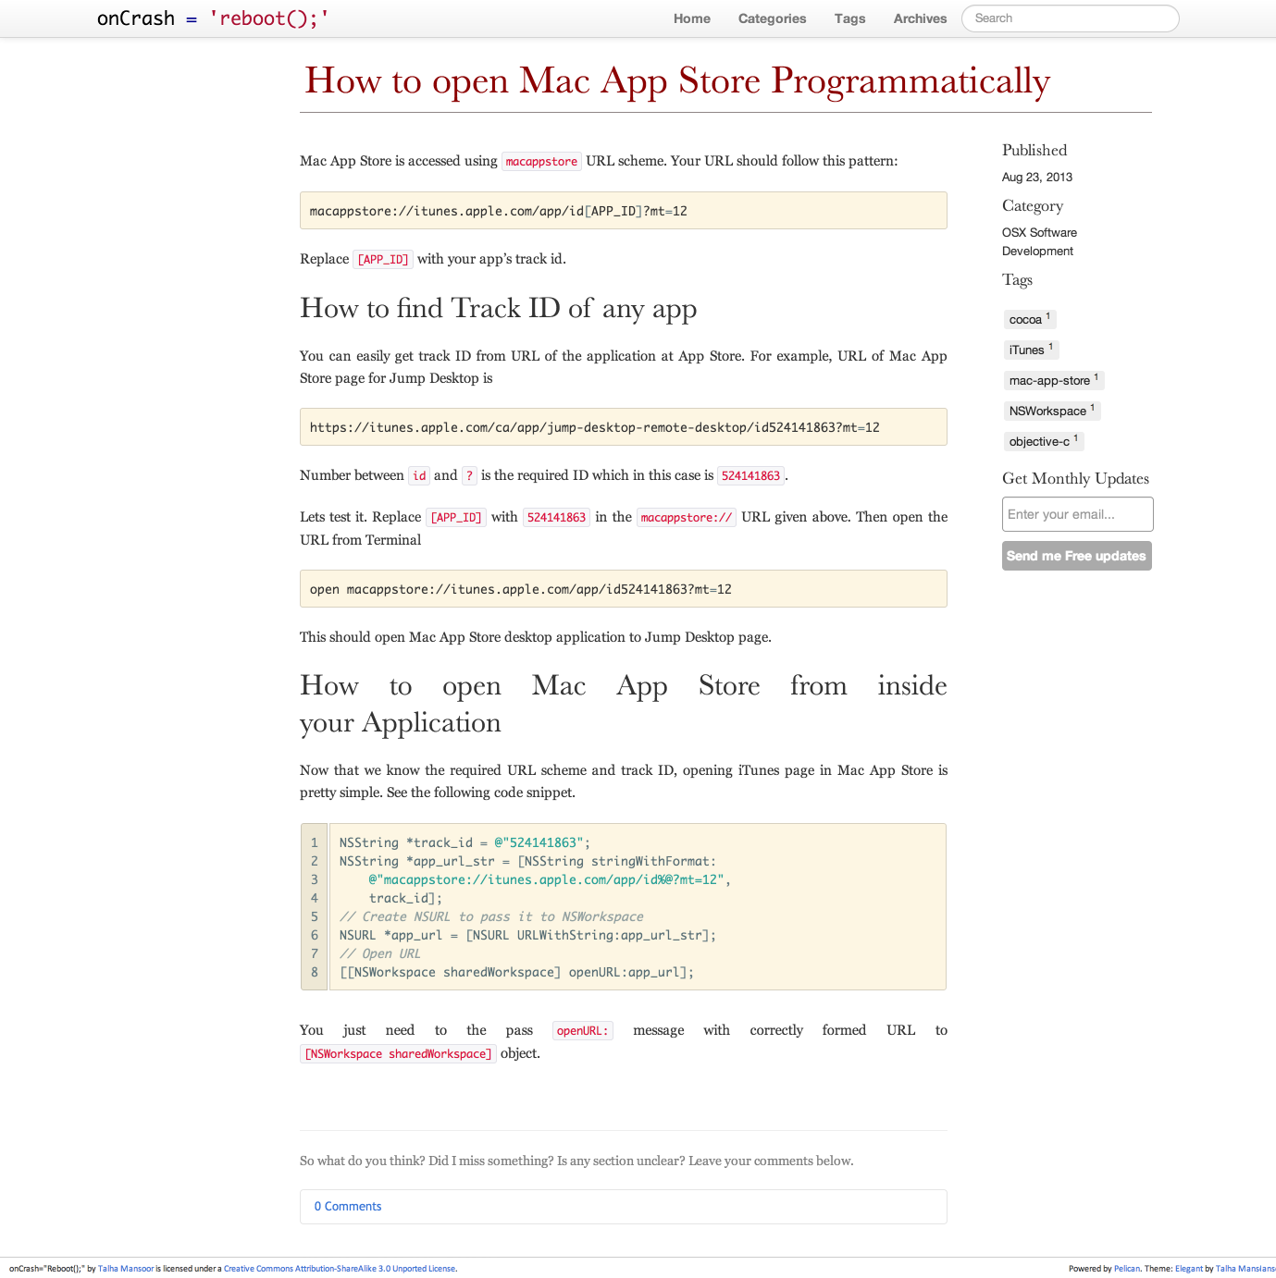This screenshot has width=1276, height=1278.
Task: Select the NSWorkspace tag
Action: [x=1052, y=411]
